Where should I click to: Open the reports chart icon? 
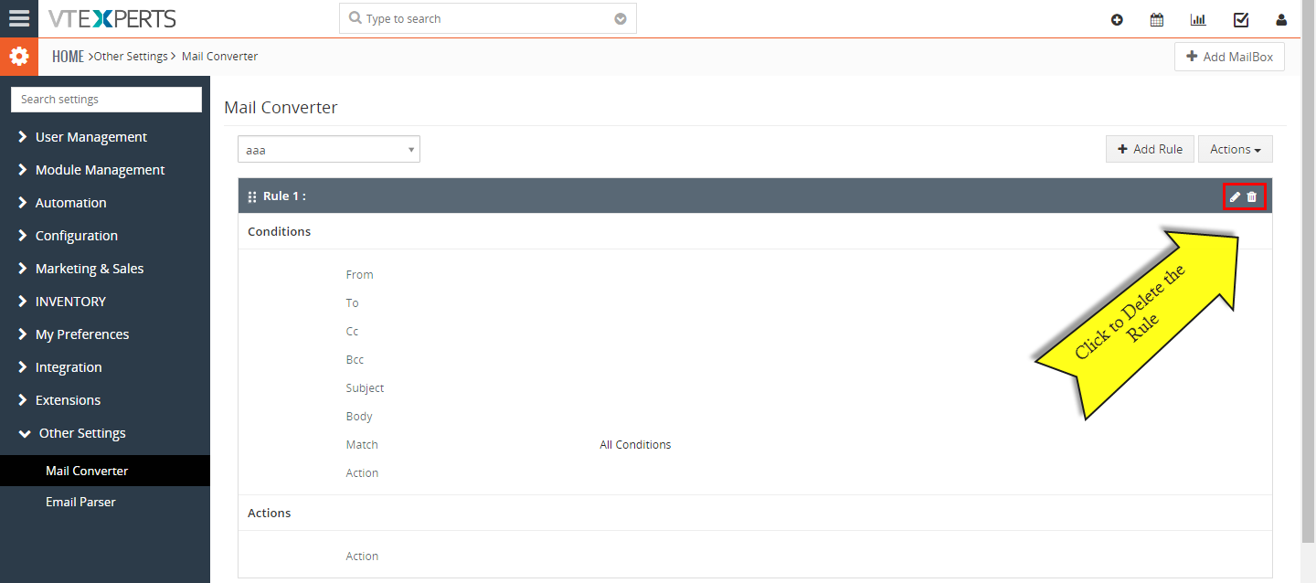[1198, 19]
